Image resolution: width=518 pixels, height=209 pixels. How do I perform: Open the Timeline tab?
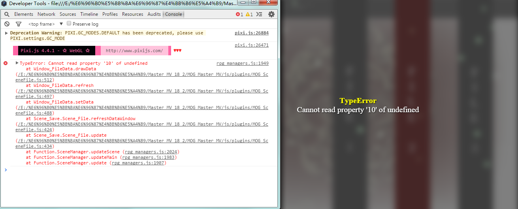(x=89, y=14)
